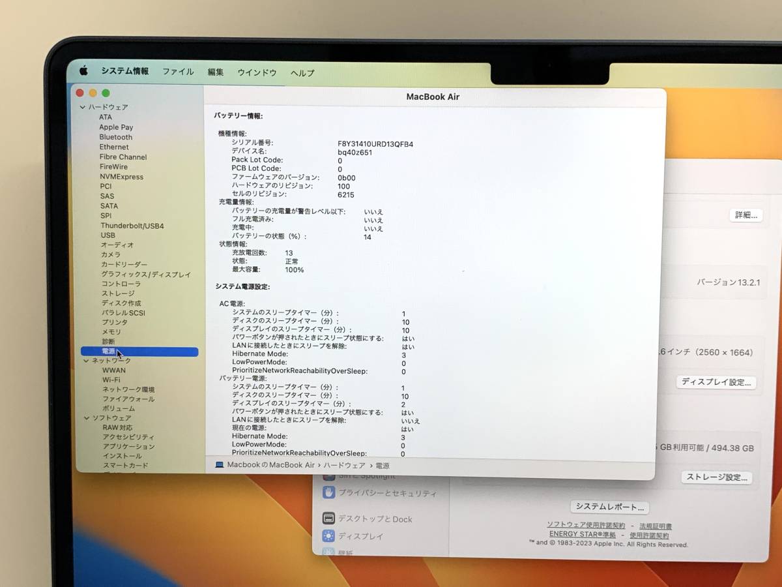Select グラフィックス/ディスプレイ in the sidebar

[146, 275]
